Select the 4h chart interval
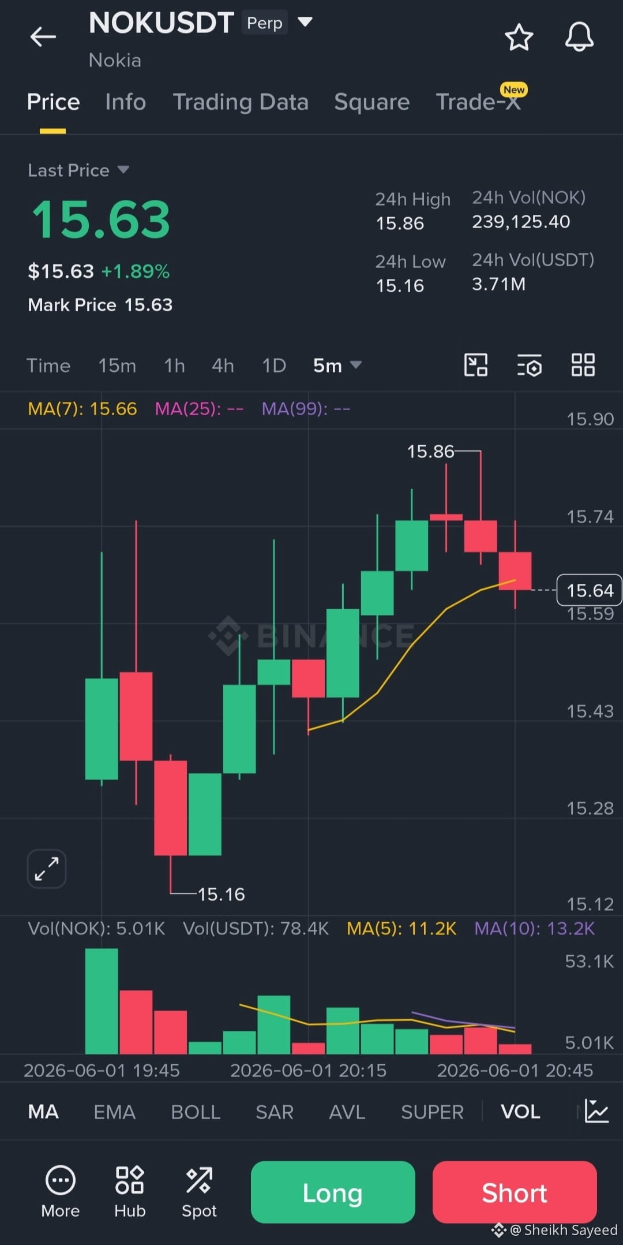Screen dimensions: 623x1245 [223, 366]
